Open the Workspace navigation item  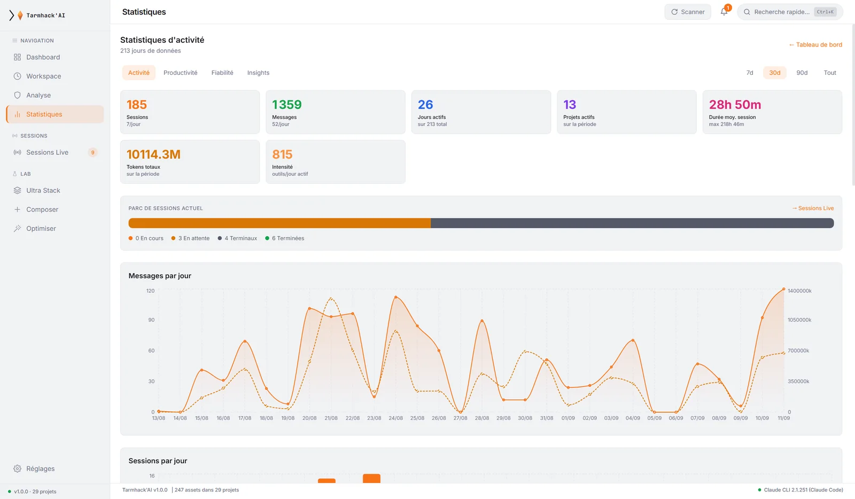55,76
